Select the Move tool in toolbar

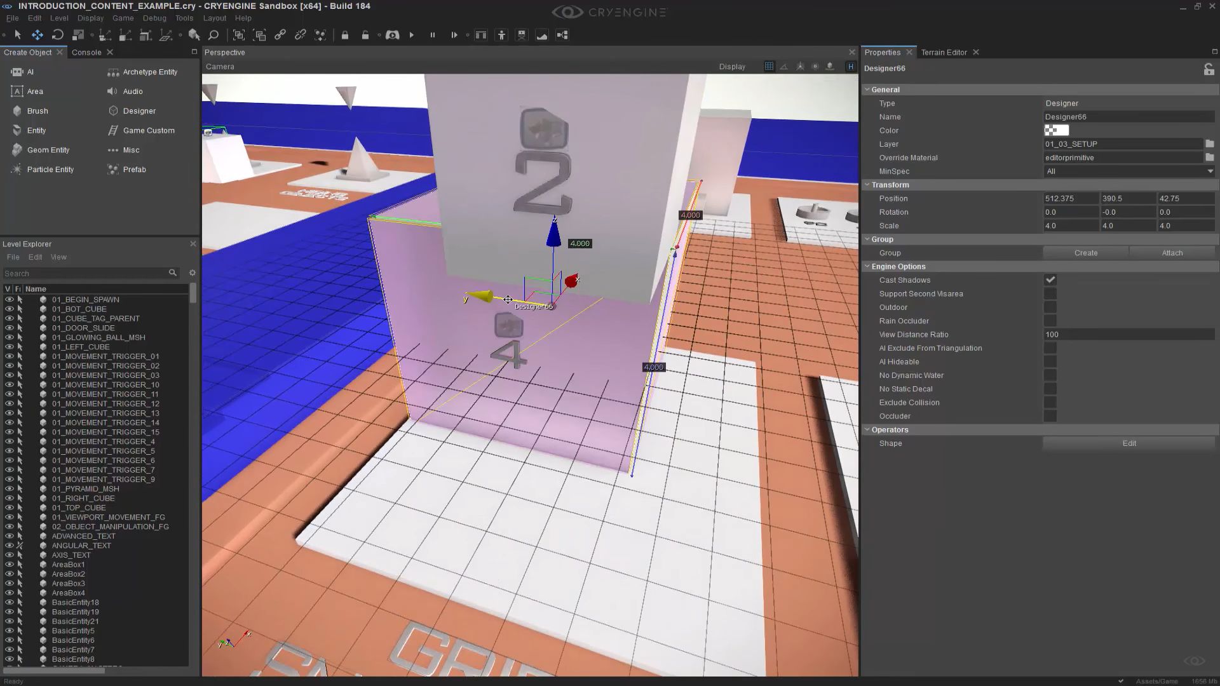pos(37,35)
